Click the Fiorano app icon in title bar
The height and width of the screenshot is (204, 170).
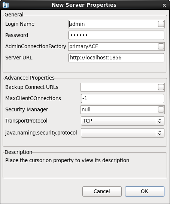[x=6, y=5]
